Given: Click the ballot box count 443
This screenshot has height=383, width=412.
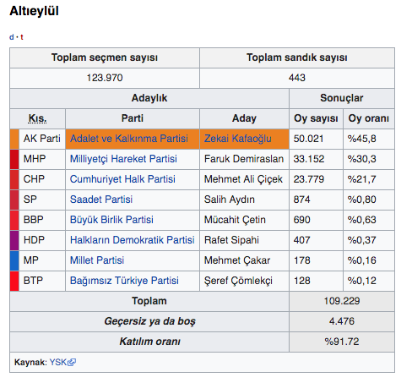Looking at the screenshot, I should point(297,78).
